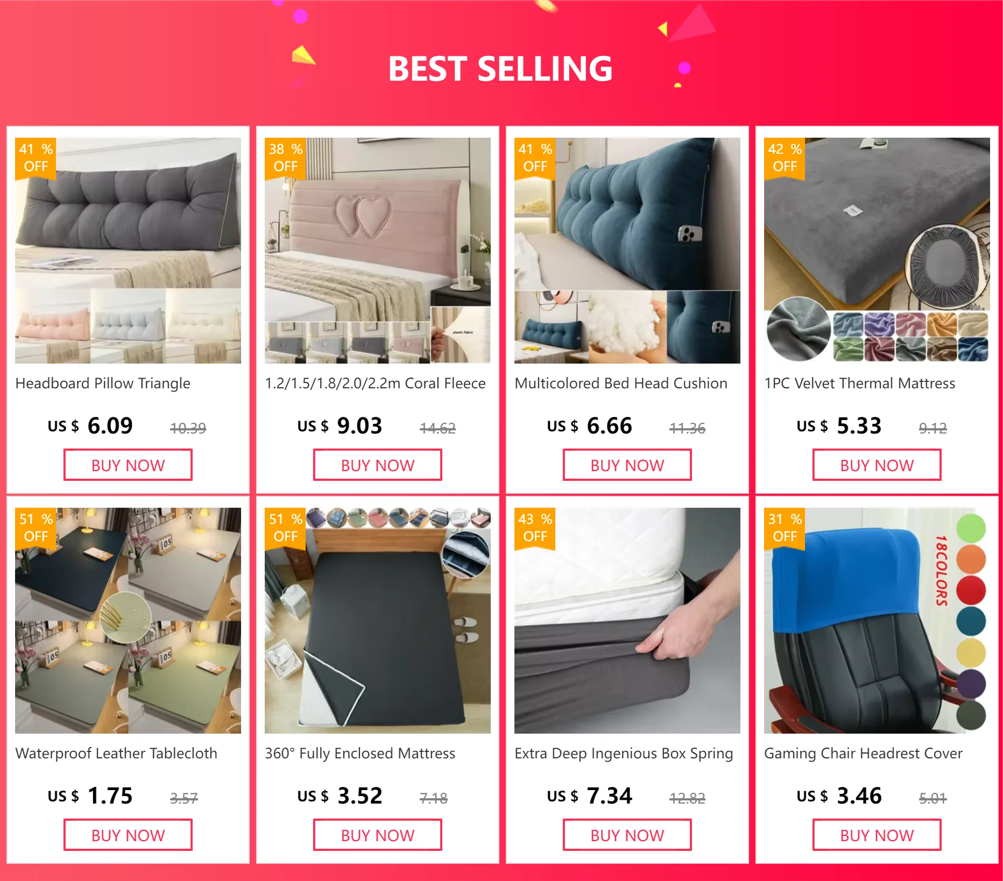Click the 360° Fully Enclosed Mattress title
This screenshot has height=881, width=1003.
(x=360, y=754)
